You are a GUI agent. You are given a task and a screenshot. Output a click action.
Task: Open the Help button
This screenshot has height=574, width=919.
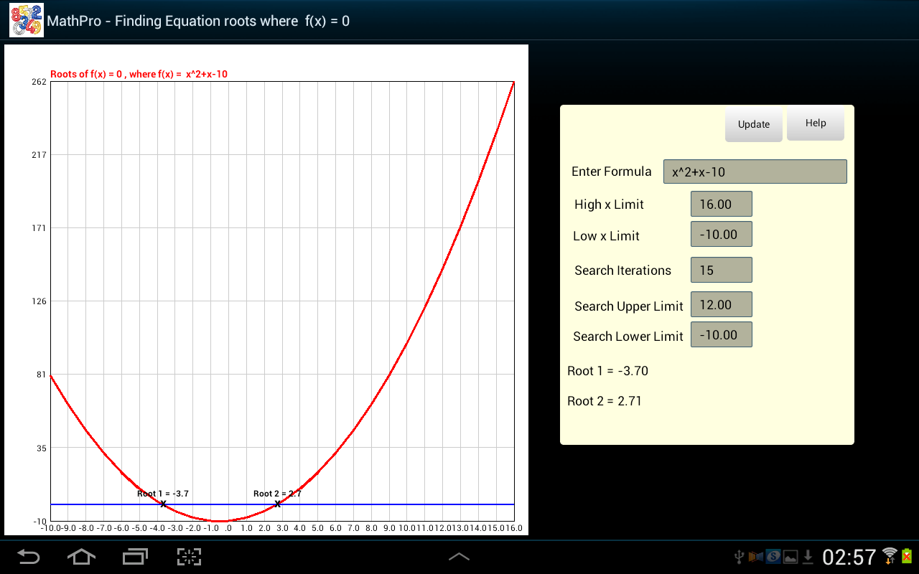(816, 123)
